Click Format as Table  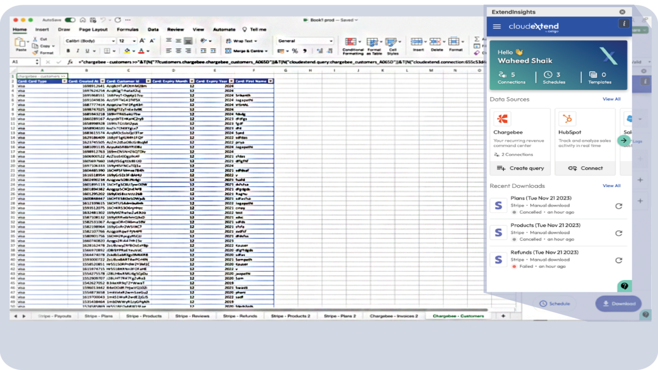(x=373, y=46)
